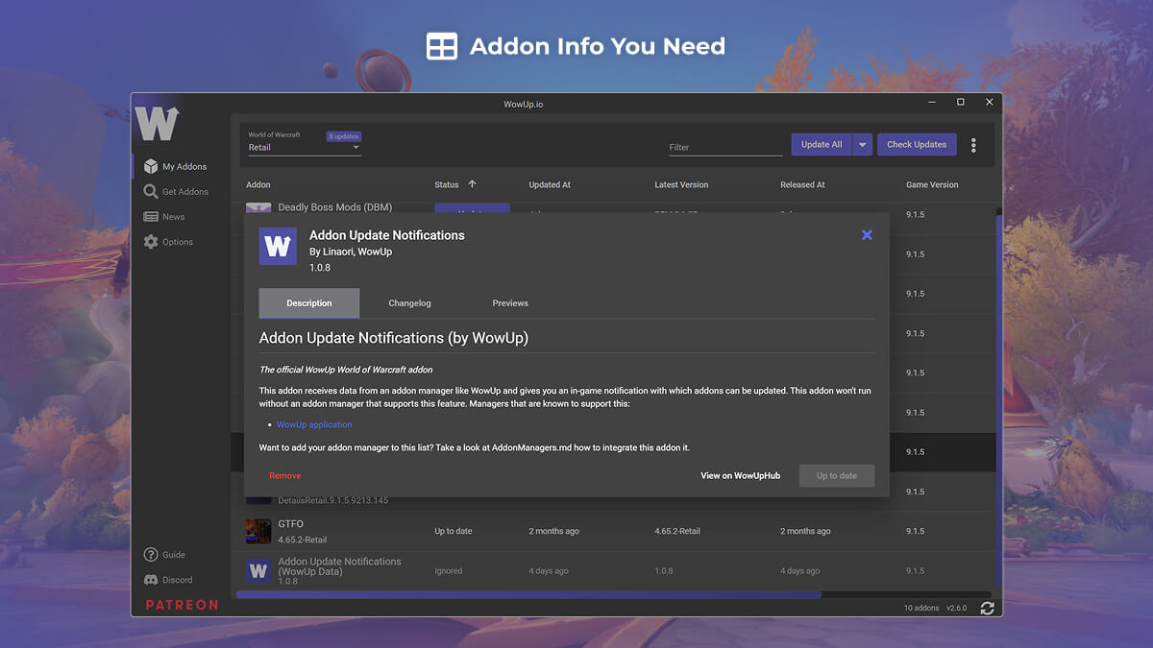
Task: Click the GTFO addon thumbnail
Action: pyautogui.click(x=258, y=531)
